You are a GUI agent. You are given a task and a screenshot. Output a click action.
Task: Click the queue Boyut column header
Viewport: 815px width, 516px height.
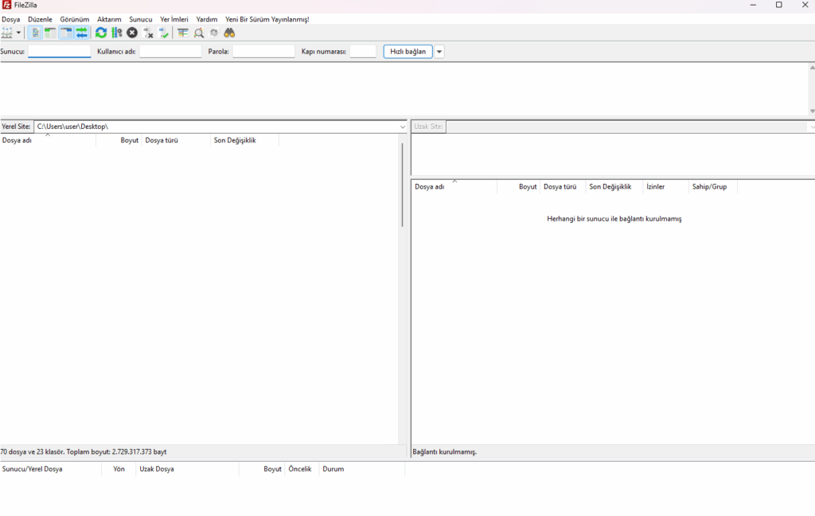coord(262,469)
